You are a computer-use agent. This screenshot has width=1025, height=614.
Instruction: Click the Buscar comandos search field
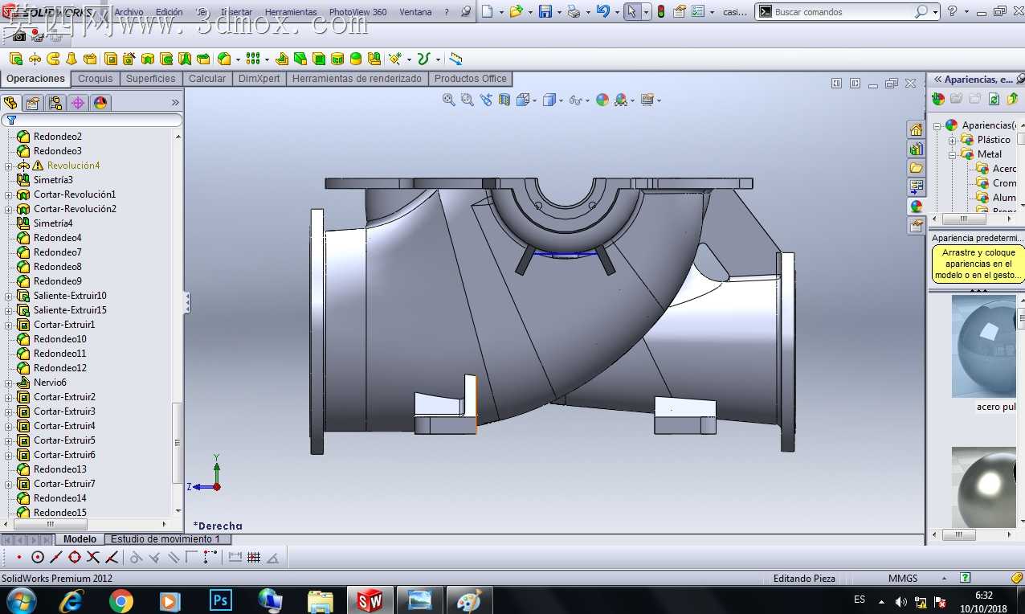[842, 12]
